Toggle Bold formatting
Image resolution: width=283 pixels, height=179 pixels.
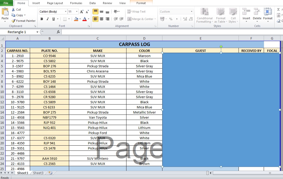(42, 19)
